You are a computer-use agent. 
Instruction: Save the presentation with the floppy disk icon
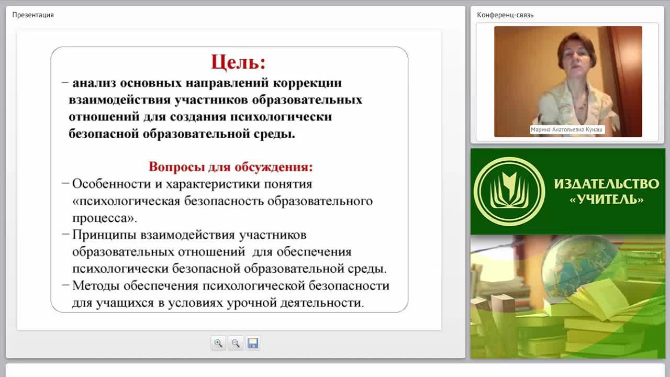point(253,343)
